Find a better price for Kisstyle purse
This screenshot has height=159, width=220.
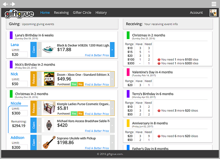tap(97, 114)
